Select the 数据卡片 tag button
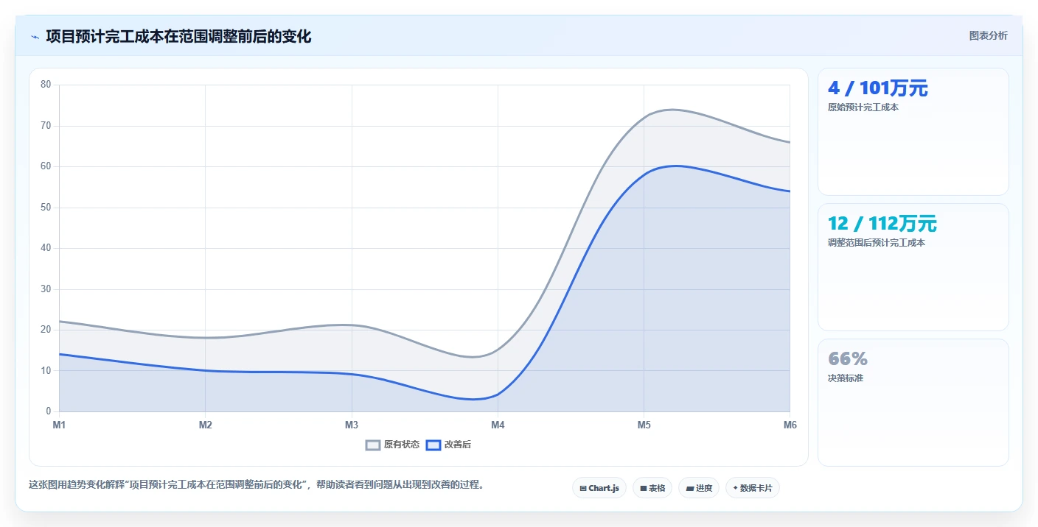 (753, 488)
